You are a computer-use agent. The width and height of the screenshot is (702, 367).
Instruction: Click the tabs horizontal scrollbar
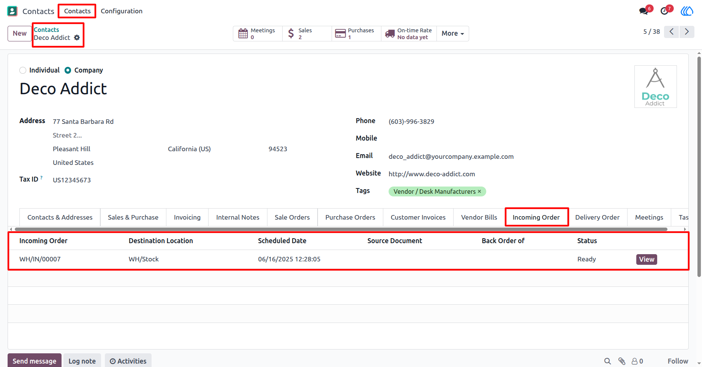click(x=341, y=229)
